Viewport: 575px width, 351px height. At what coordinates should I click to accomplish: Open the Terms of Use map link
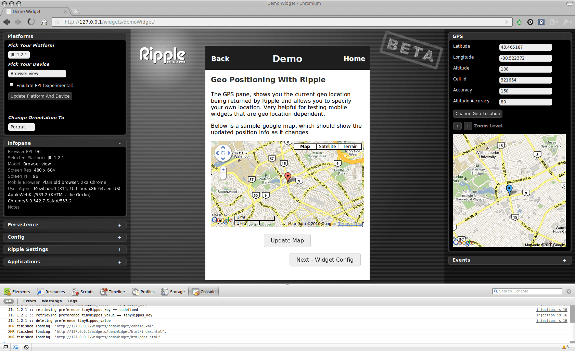click(x=350, y=224)
